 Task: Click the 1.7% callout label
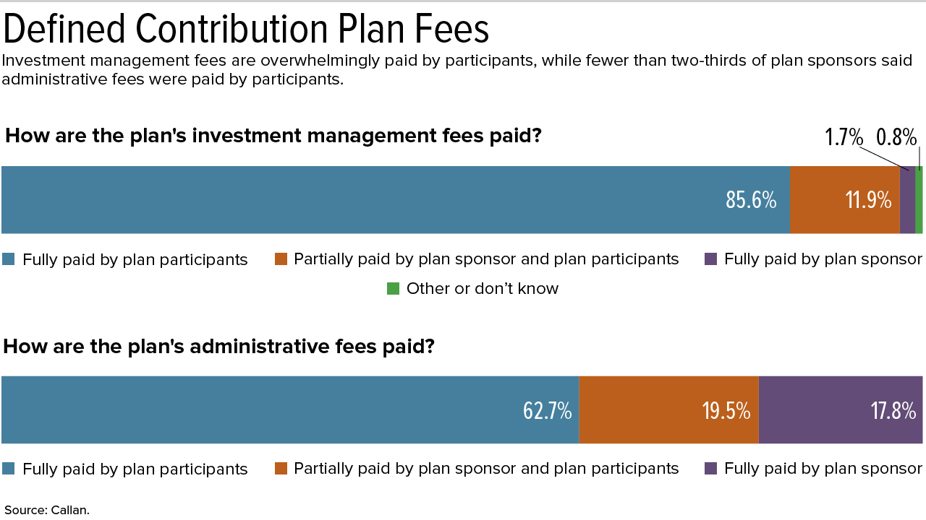(844, 137)
